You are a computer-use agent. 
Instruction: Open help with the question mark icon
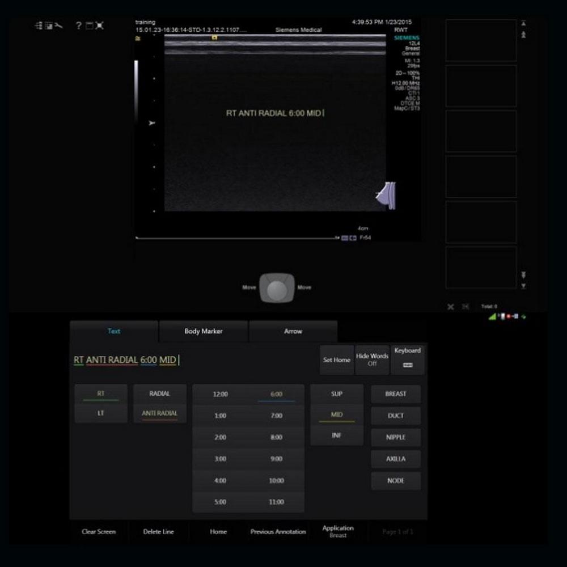pyautogui.click(x=79, y=26)
